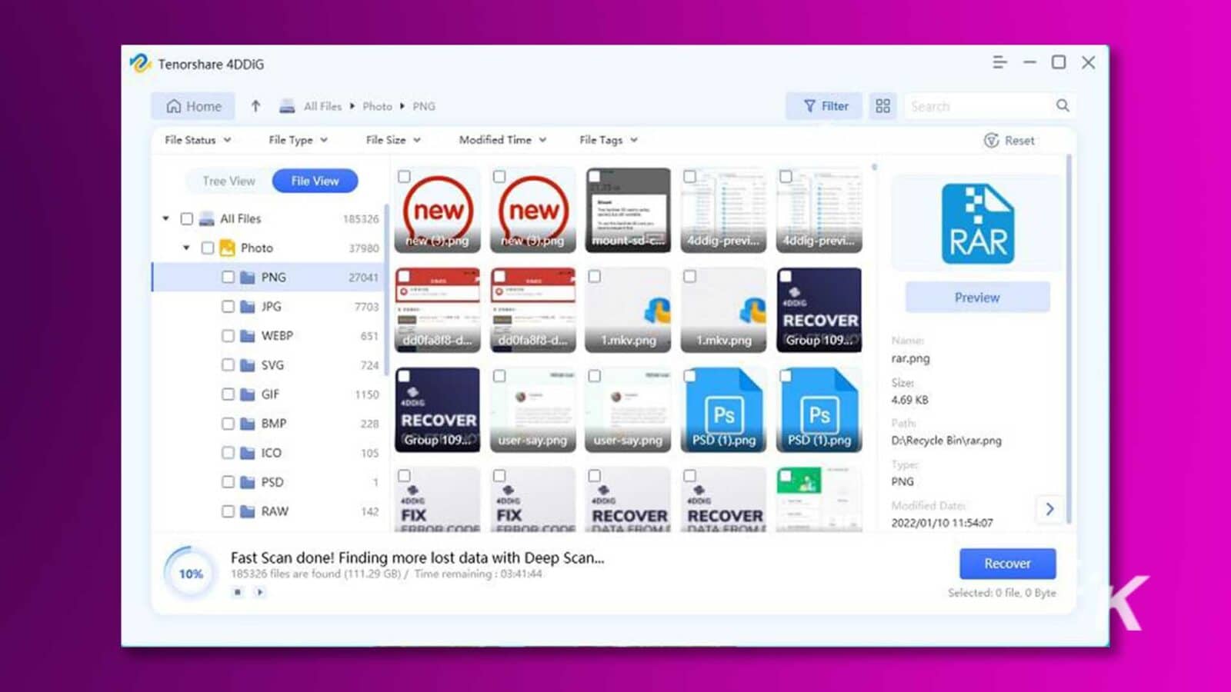Check the Photo folder checkbox

207,248
